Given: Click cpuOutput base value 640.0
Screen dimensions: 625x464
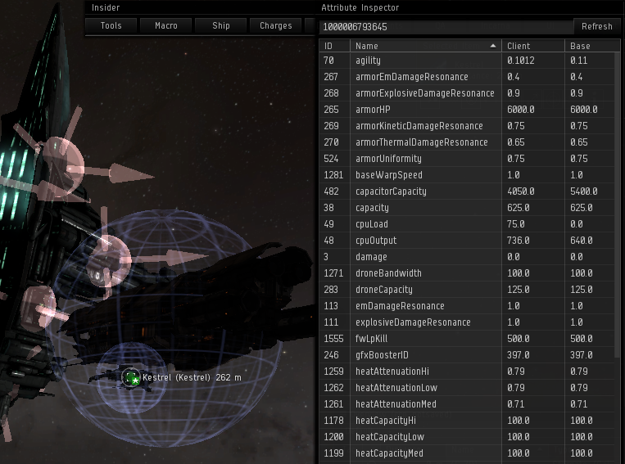Looking at the screenshot, I should 581,240.
